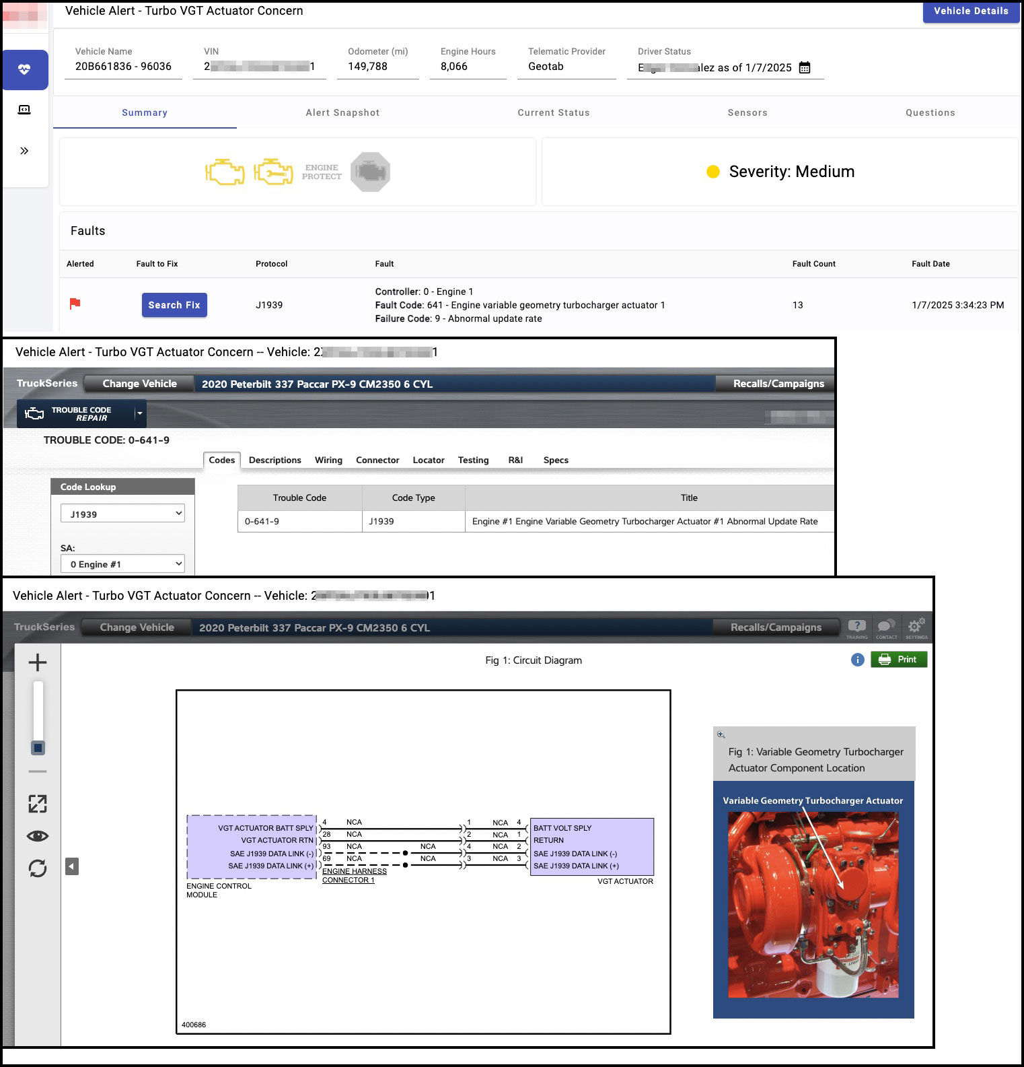Image resolution: width=1024 pixels, height=1067 pixels.
Task: Click the magnifier icon above the component figure
Action: (x=721, y=734)
